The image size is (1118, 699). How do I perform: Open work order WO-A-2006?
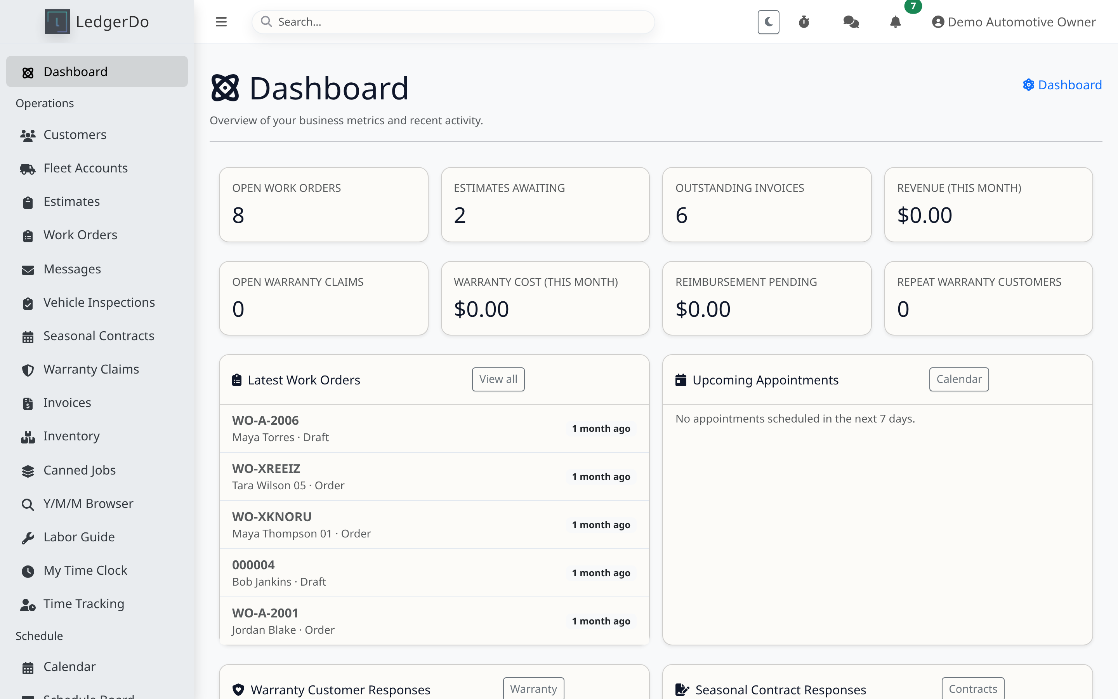434,429
